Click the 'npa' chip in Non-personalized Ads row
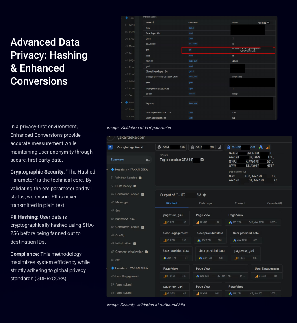The height and width of the screenshot is (323, 297). pyautogui.click(x=191, y=88)
